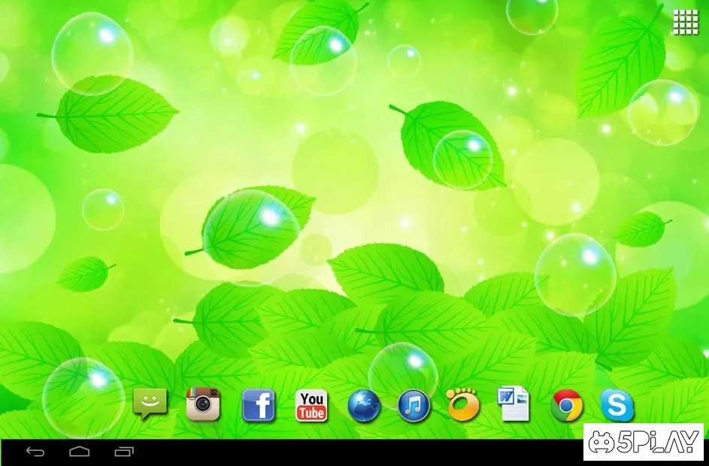Open the app drawer grid icon
The image size is (709, 466).
[685, 22]
